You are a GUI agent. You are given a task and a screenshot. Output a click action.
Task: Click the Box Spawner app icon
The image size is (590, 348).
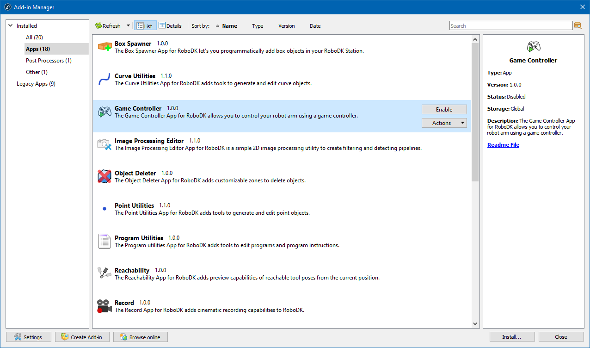(x=104, y=47)
